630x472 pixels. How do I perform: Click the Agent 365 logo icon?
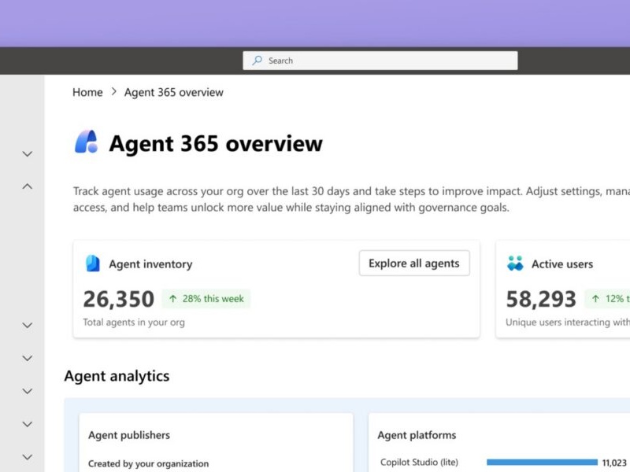(x=86, y=142)
